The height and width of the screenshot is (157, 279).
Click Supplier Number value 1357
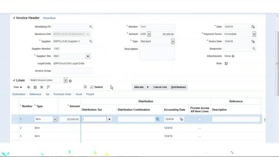pyautogui.click(x=57, y=48)
